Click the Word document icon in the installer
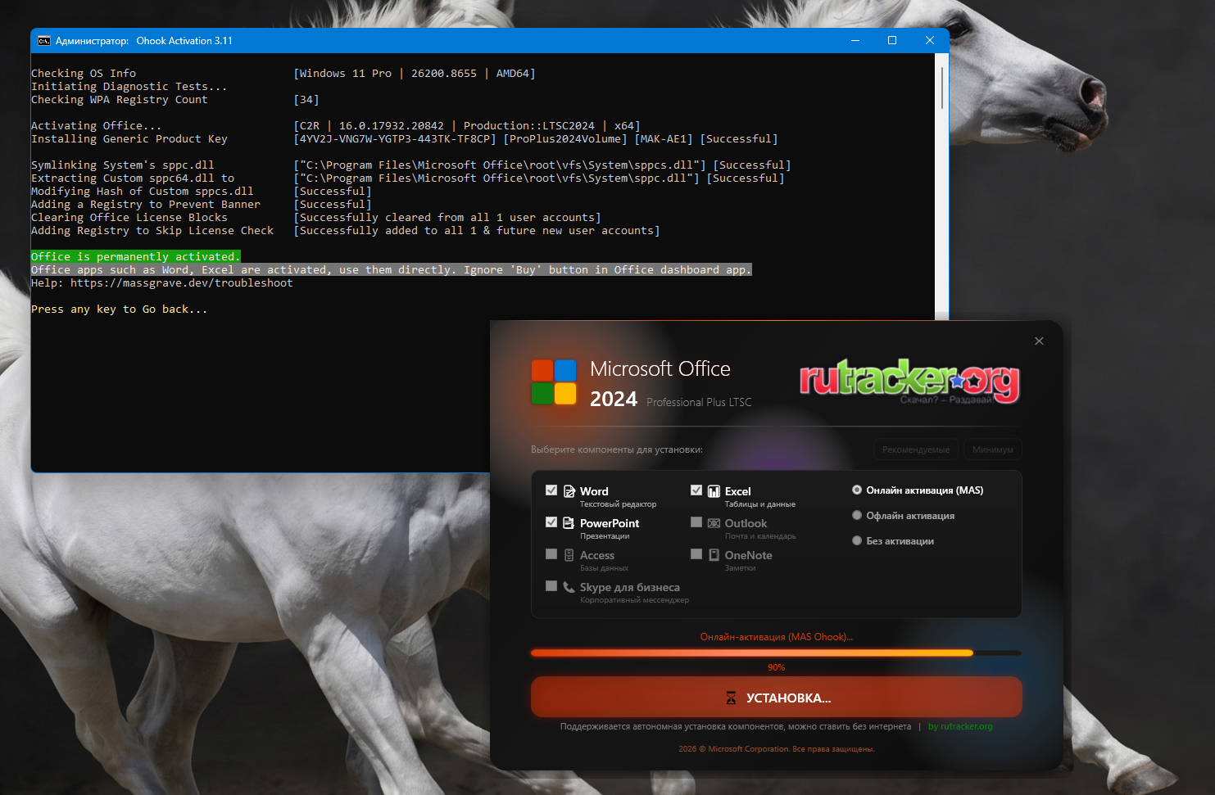Screen dimensions: 1215x795 tap(569, 491)
